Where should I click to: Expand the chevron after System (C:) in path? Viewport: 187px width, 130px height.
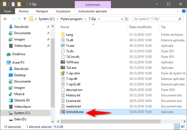coord(58,19)
